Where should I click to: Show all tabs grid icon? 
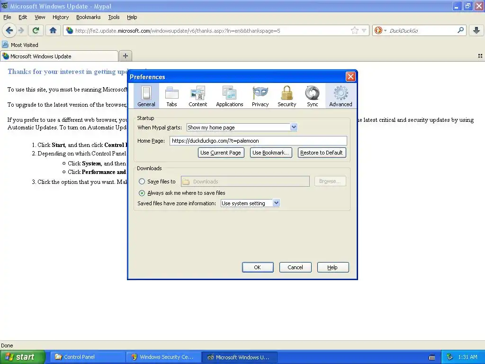pyautogui.click(x=480, y=56)
